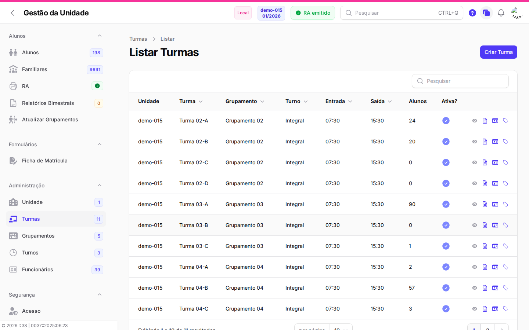Open Acesso in the sidebar
The image size is (529, 330).
point(56,311)
